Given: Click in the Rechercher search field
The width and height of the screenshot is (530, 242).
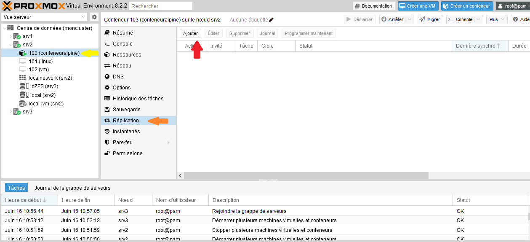Looking at the screenshot, I should (161, 6).
